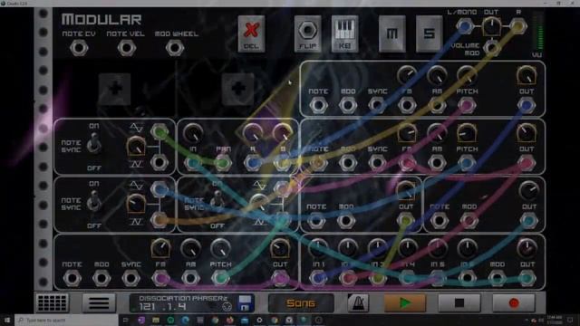Click the L/MONO master output jack
Screen dimensions: 580x326
tap(464, 26)
